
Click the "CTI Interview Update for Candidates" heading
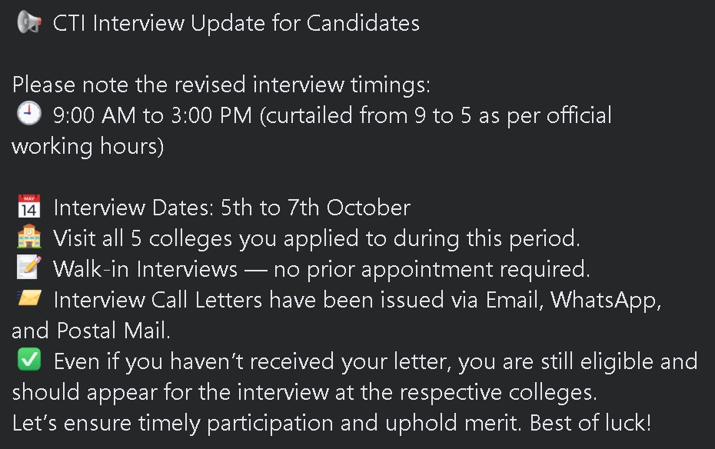click(236, 23)
